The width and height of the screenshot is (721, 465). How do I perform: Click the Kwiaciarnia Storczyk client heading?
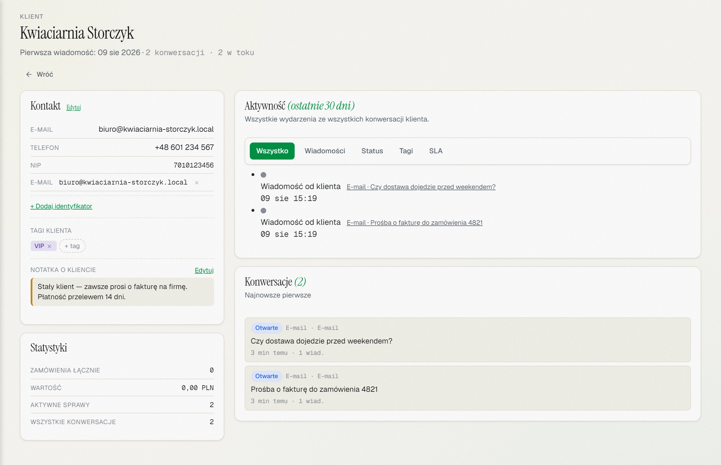coord(77,33)
